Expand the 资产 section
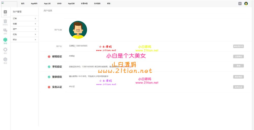Viewport: 254px width, 130px height. (24, 29)
